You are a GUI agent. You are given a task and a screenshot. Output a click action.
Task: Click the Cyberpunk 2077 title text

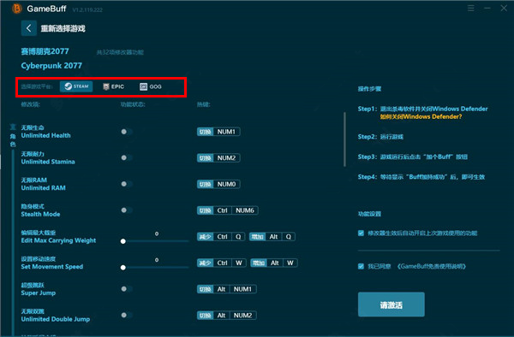[51, 66]
